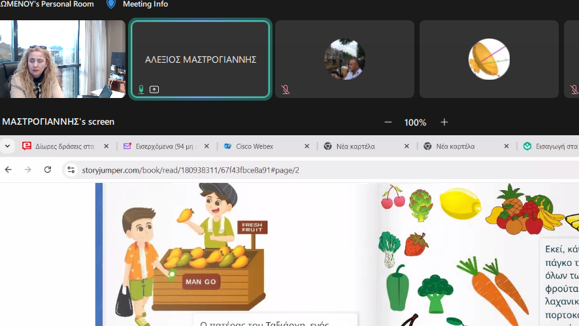This screenshot has width=579, height=326.
Task: Click the muted mic icon on the third participant tile
Action: point(286,90)
